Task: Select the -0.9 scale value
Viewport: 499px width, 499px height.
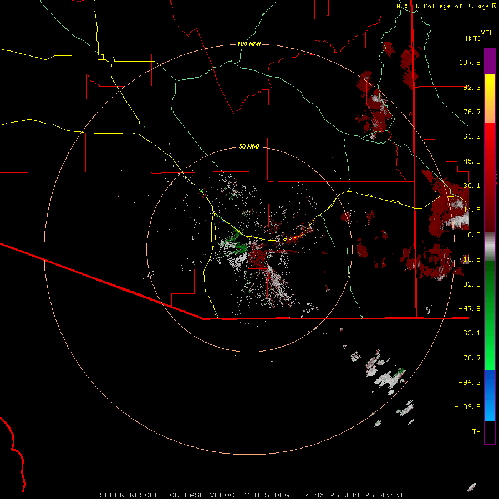Action: coord(472,235)
